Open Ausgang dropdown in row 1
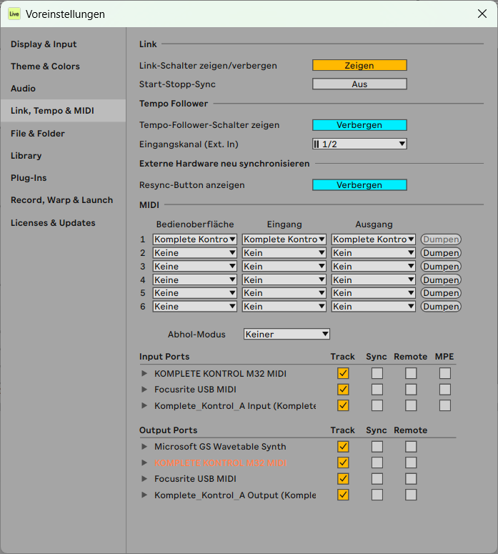This screenshot has height=554, width=498. coord(374,239)
